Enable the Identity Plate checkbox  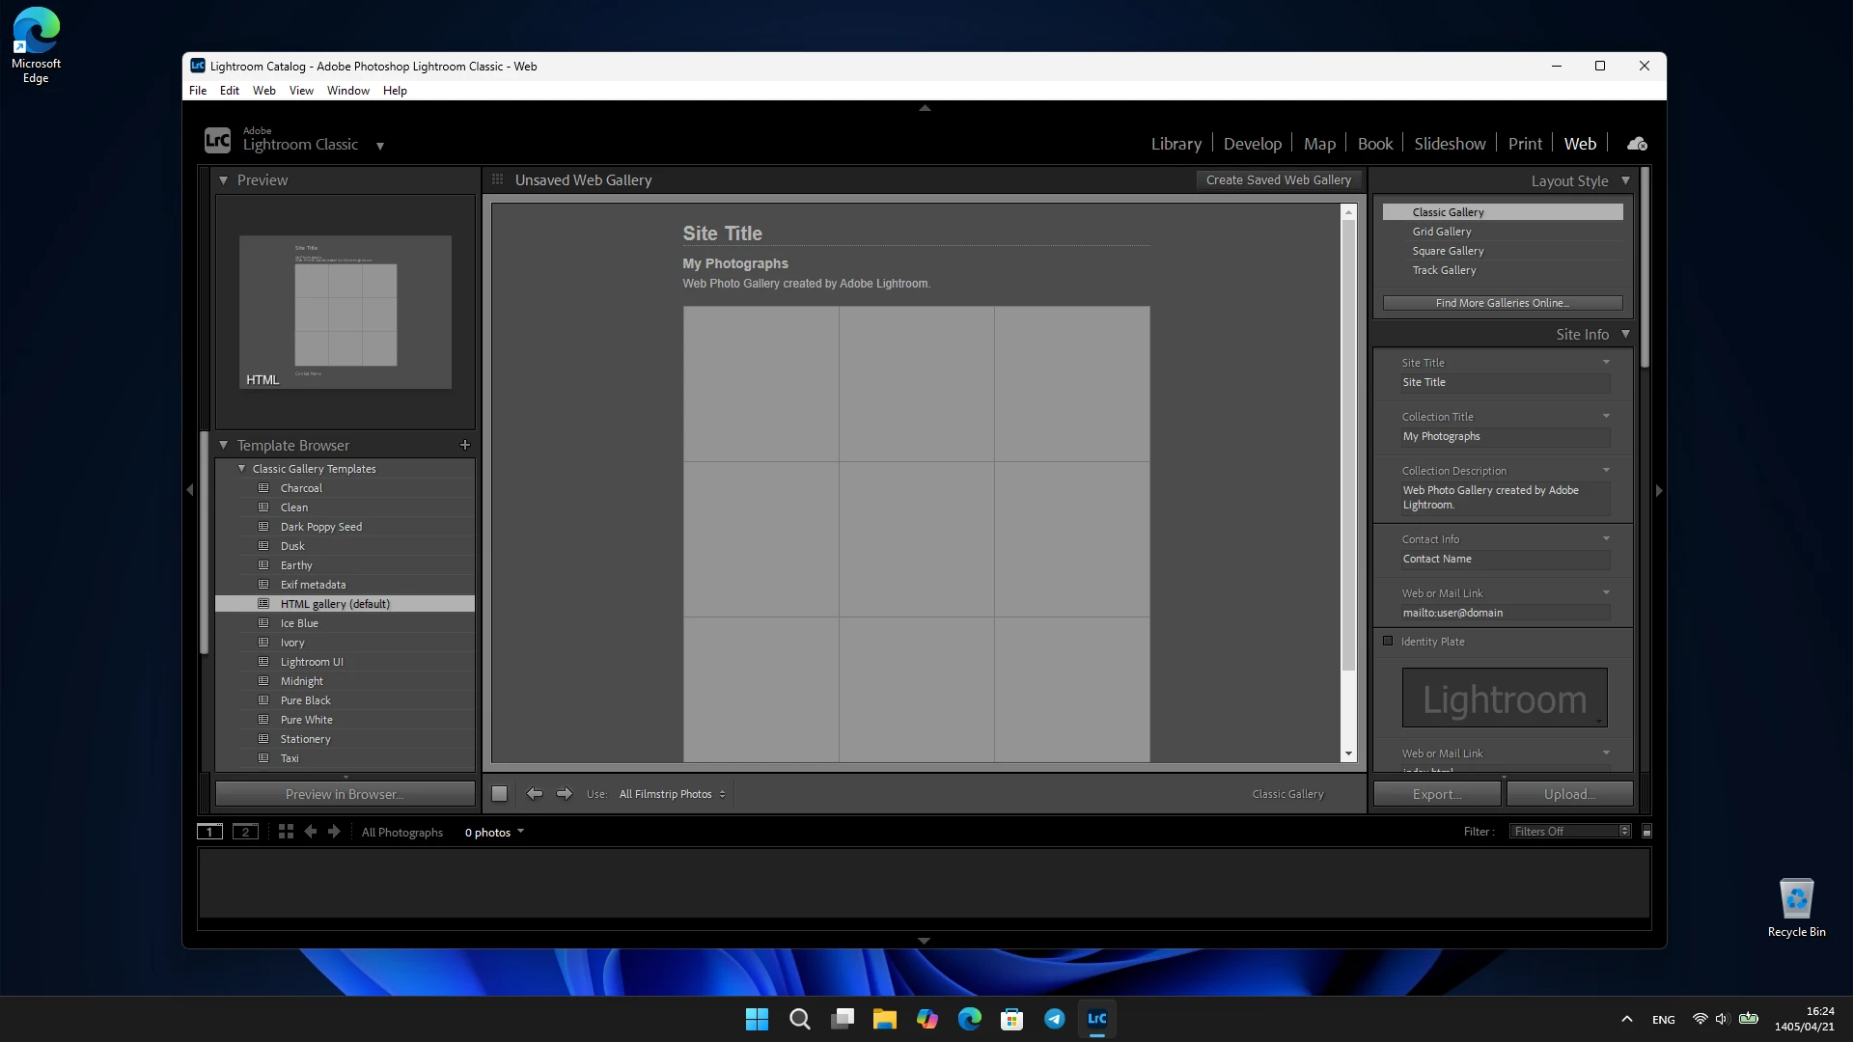(x=1388, y=641)
